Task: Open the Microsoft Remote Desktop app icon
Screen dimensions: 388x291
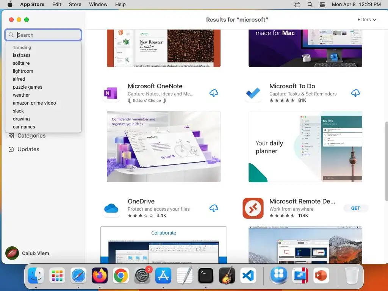Action: click(x=253, y=208)
